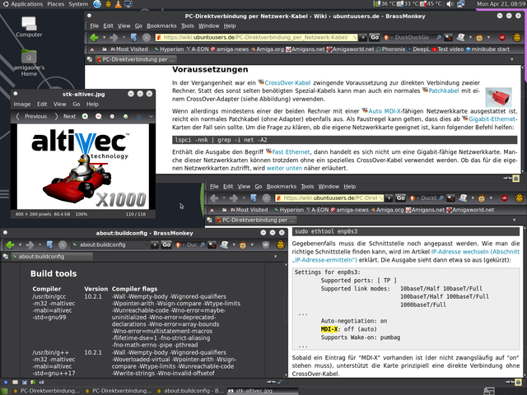Screen dimensions: 527x395
Task: Zoom in on the stk-altivec image
Action: point(85,116)
